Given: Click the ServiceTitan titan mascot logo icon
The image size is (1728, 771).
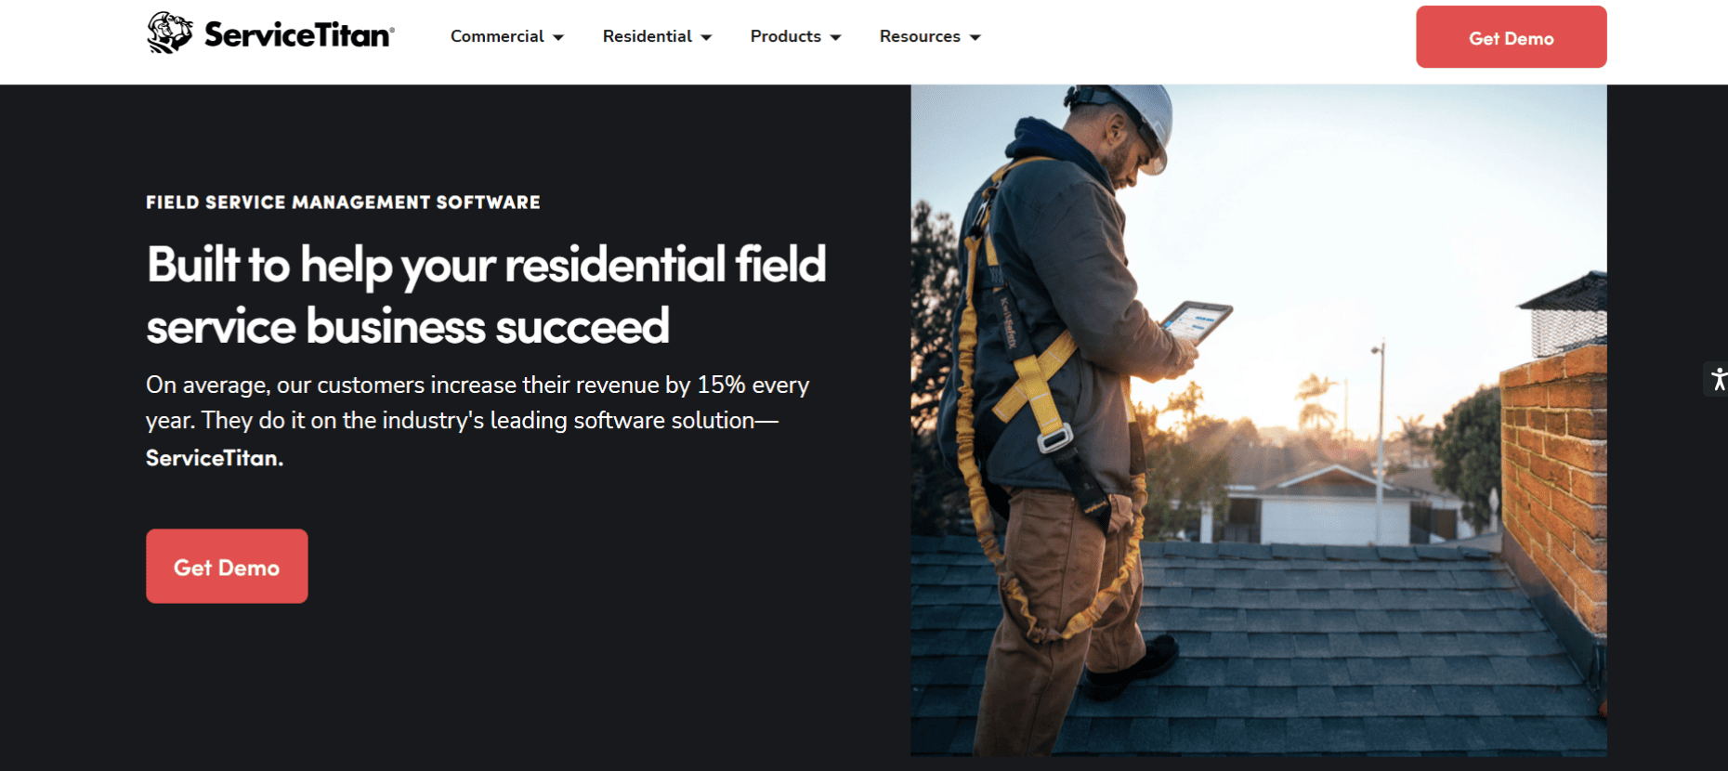Looking at the screenshot, I should tap(169, 33).
